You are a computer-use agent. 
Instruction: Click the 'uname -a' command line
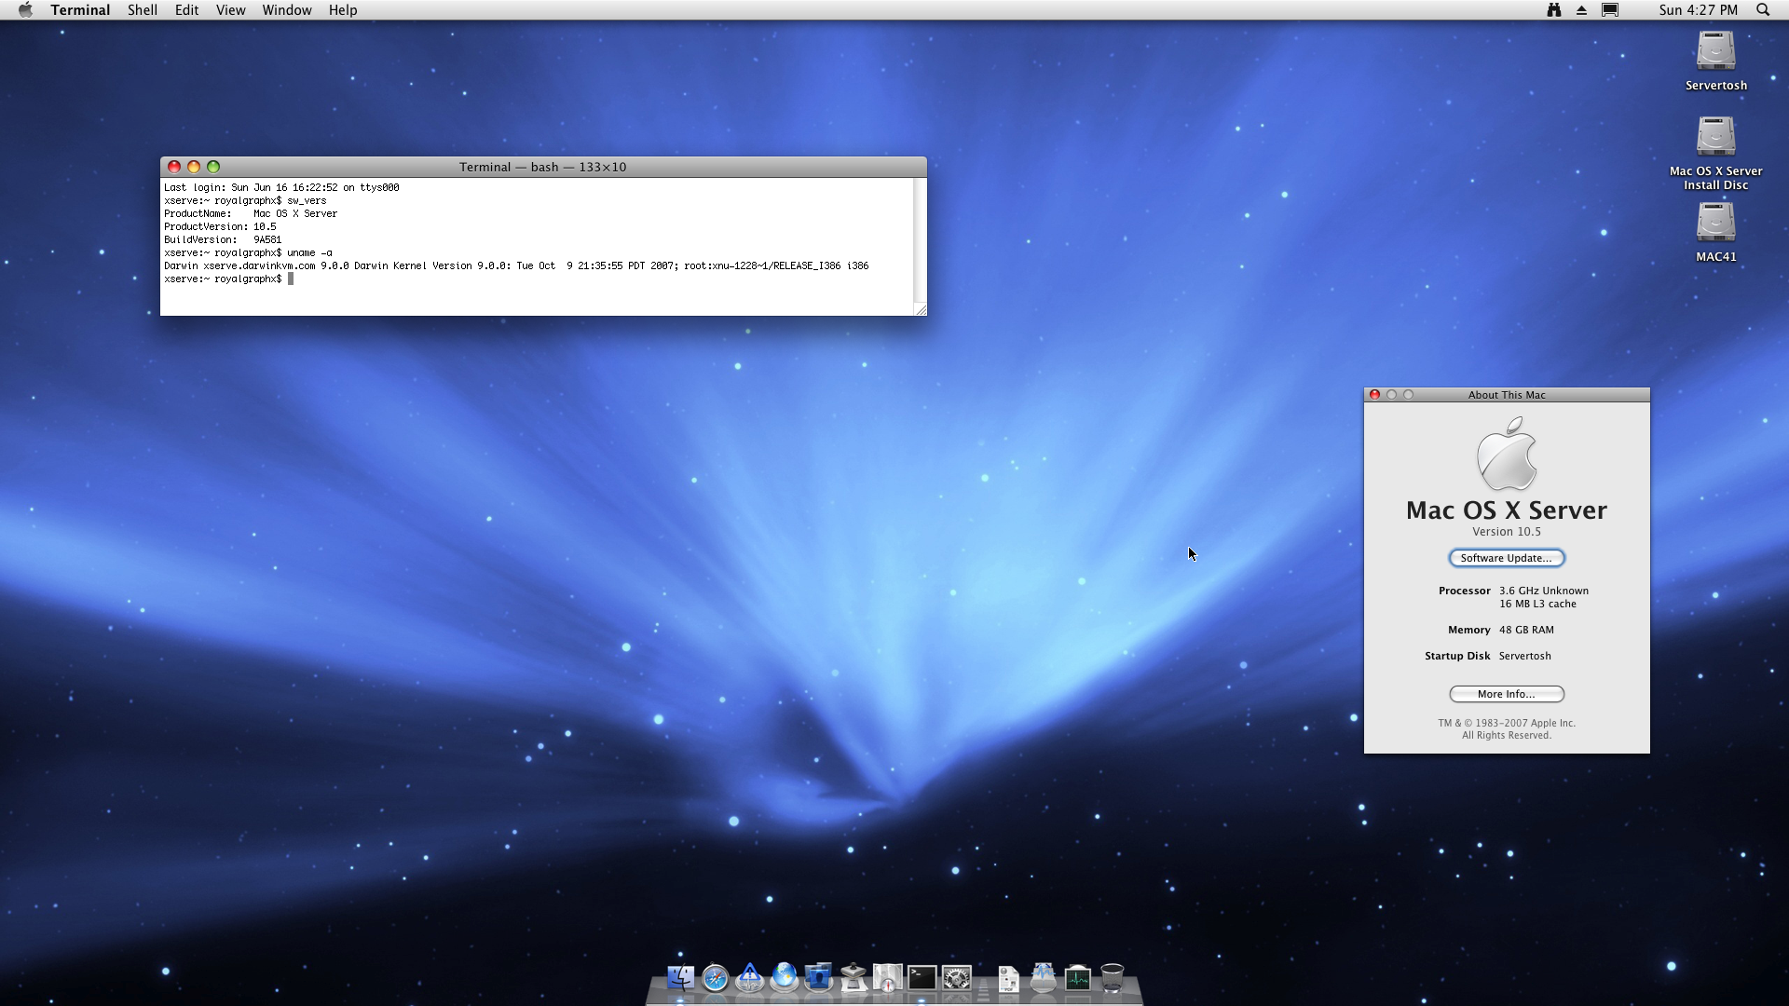(248, 252)
